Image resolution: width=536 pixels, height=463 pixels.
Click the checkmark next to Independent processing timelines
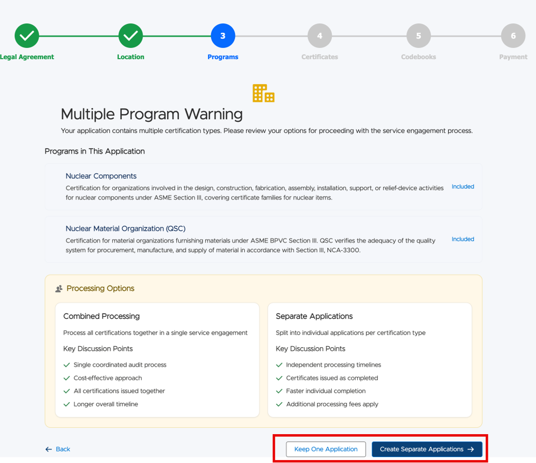(x=279, y=365)
